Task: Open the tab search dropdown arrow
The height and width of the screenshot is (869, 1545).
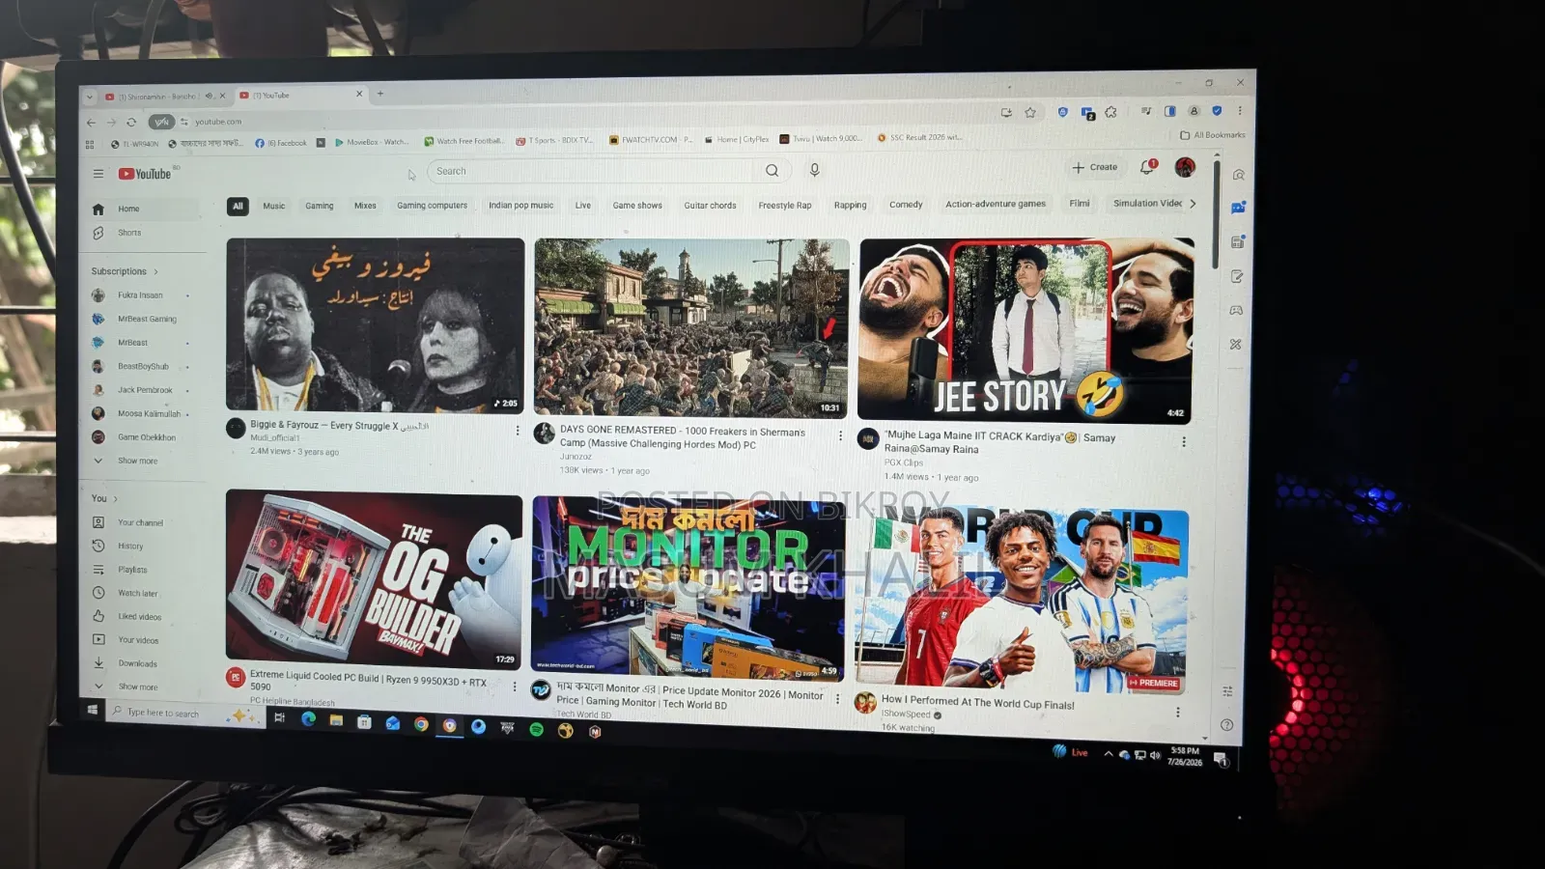Action: pos(90,97)
